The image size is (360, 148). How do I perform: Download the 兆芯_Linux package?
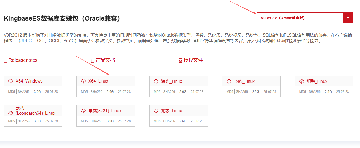172,111
